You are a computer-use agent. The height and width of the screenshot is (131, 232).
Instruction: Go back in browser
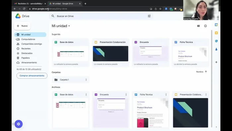(x=15, y=9)
